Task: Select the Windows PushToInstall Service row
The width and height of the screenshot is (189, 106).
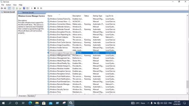Action: pos(82,82)
